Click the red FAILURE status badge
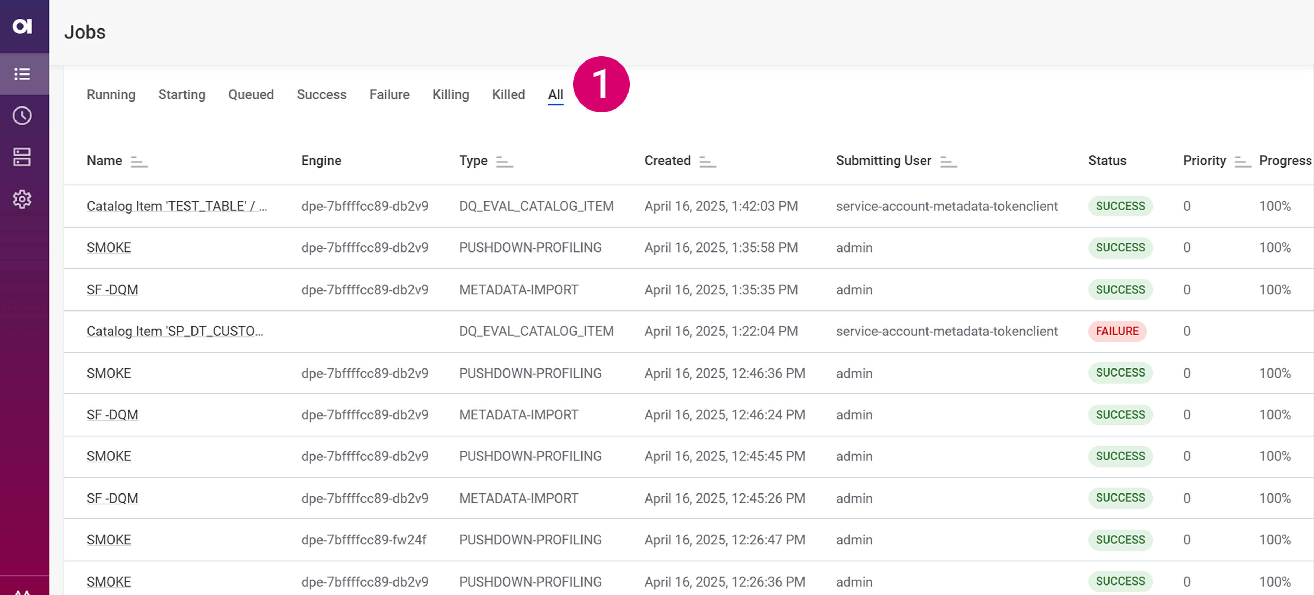Image resolution: width=1314 pixels, height=595 pixels. 1117,331
